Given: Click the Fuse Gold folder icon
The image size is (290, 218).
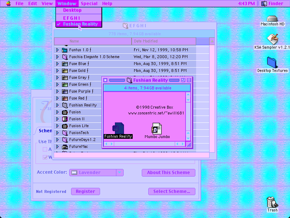Looking at the screenshot, I should tap(65, 70).
